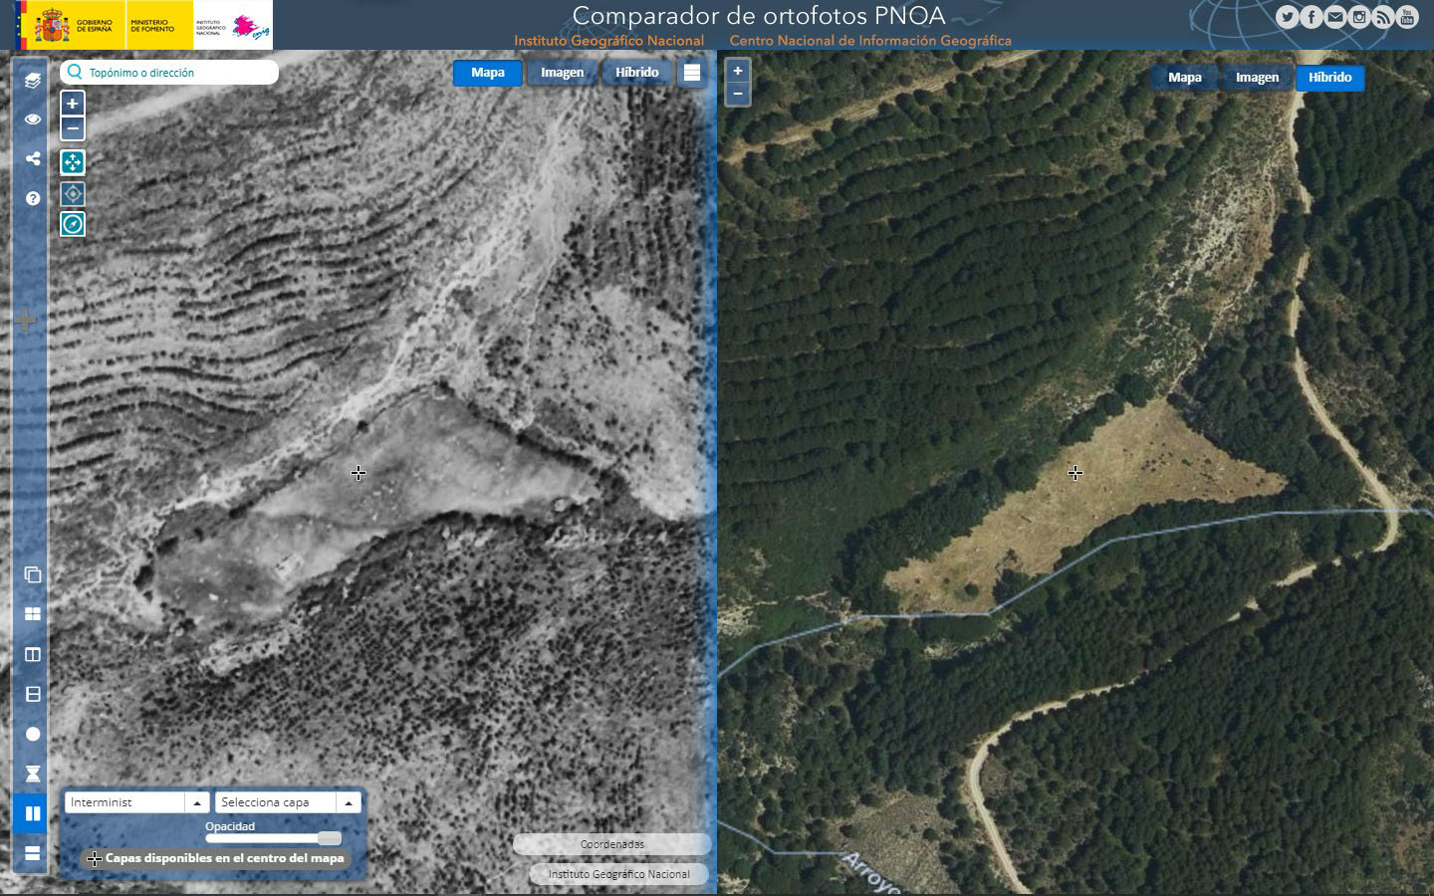This screenshot has width=1434, height=896.
Task: Open the RSS feed icon
Action: 1383,16
